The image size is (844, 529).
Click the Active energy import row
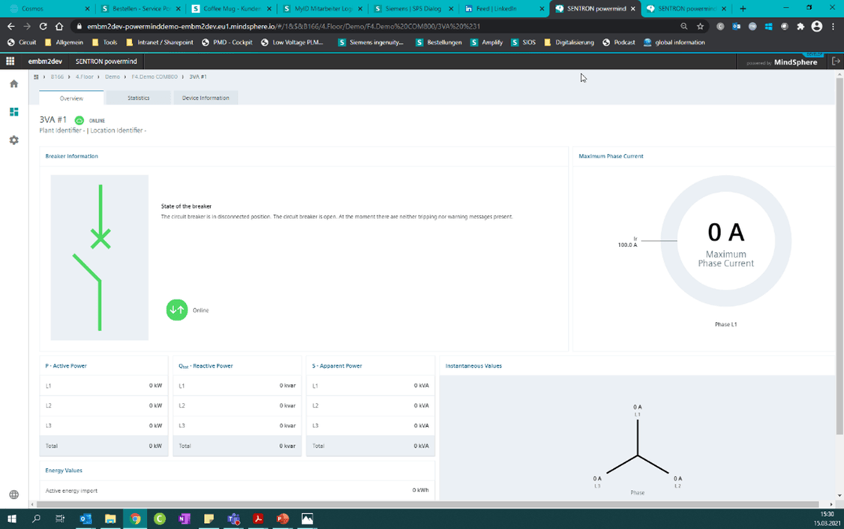(x=237, y=490)
